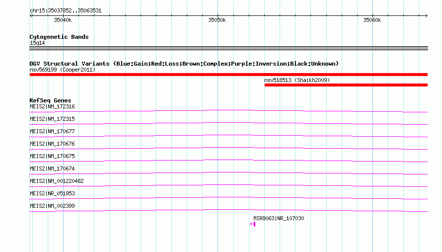Select the MEIS2|NM_170675 transcript label
This screenshot has height=252, width=442.
point(53,156)
